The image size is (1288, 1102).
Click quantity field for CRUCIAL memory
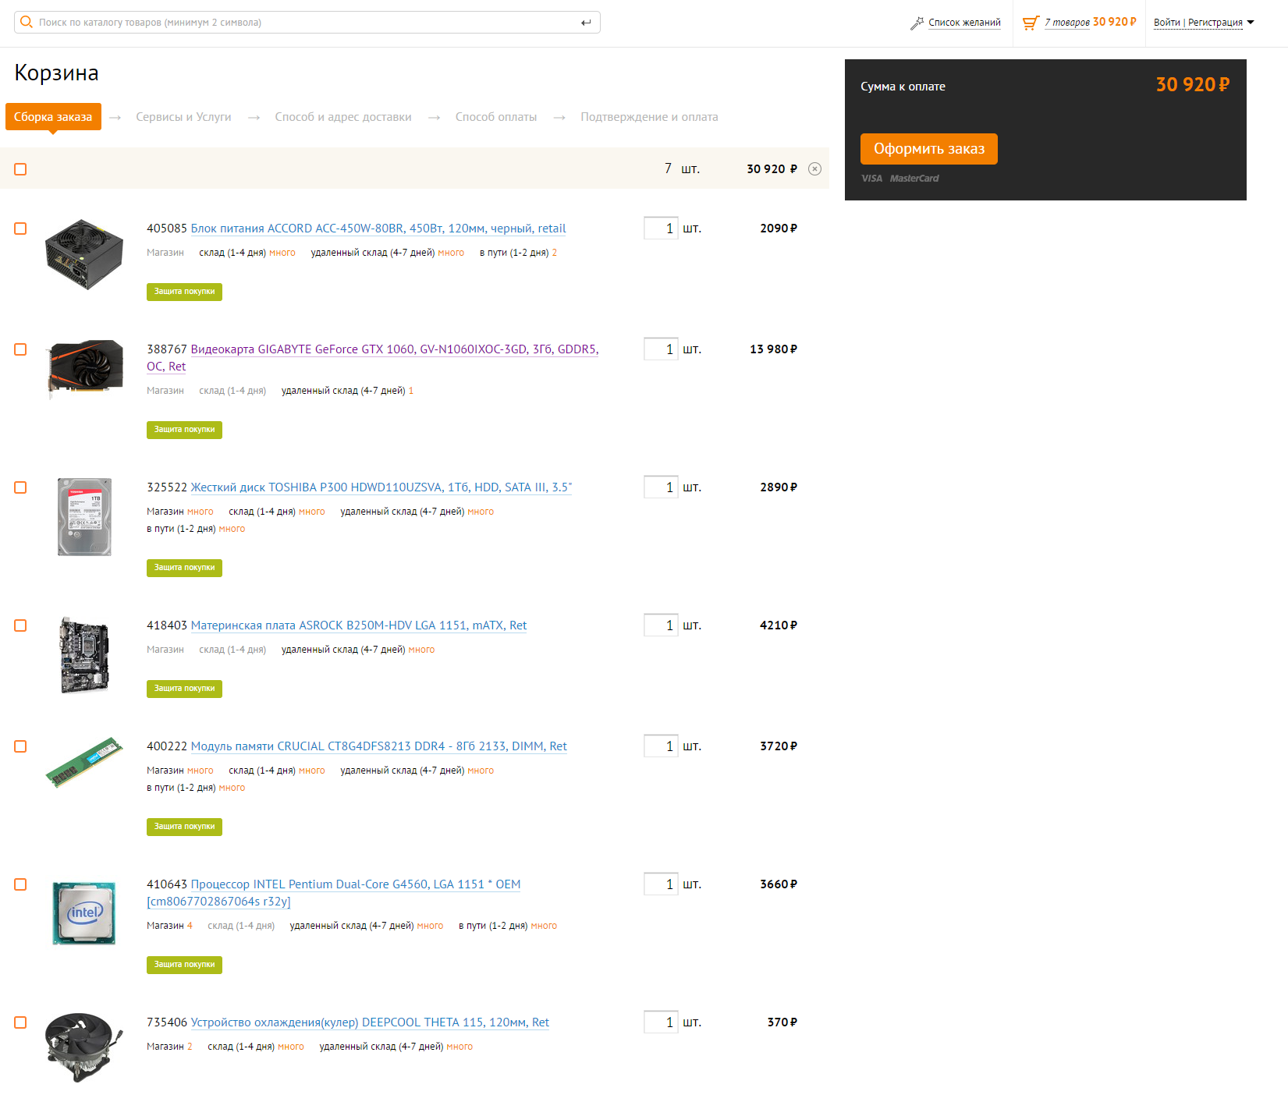click(661, 746)
